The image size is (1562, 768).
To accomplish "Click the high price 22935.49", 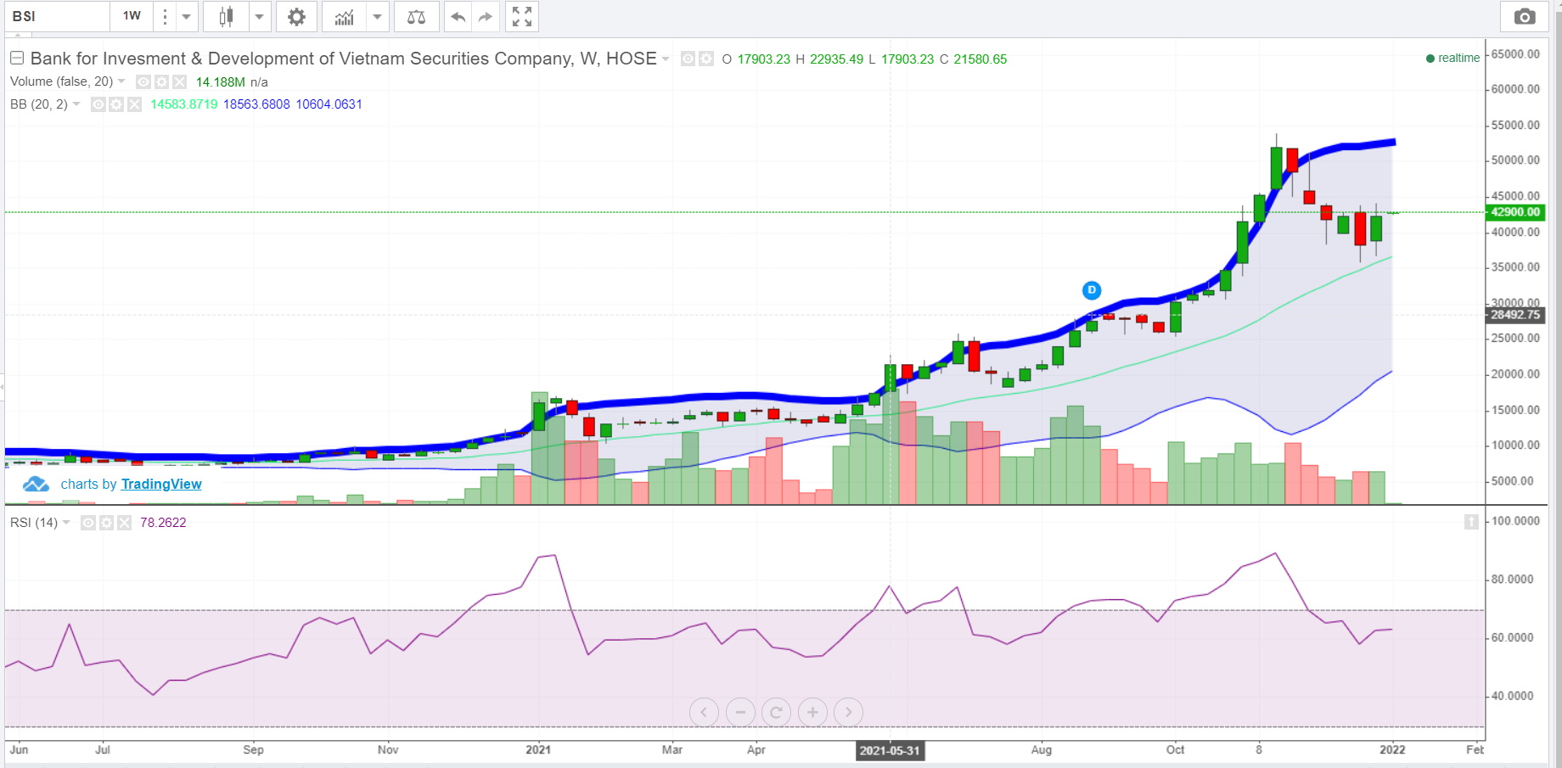I will click(x=836, y=59).
